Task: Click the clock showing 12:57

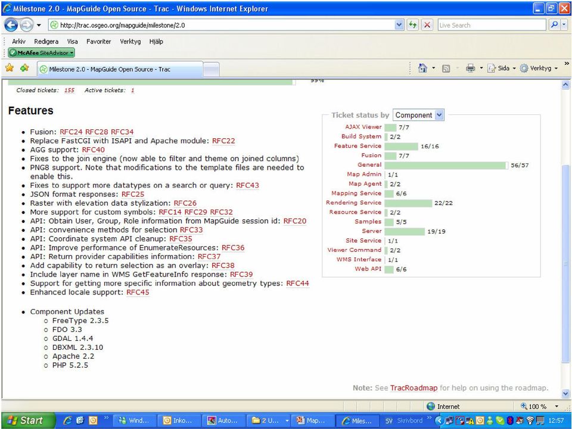Action: pyautogui.click(x=556, y=421)
